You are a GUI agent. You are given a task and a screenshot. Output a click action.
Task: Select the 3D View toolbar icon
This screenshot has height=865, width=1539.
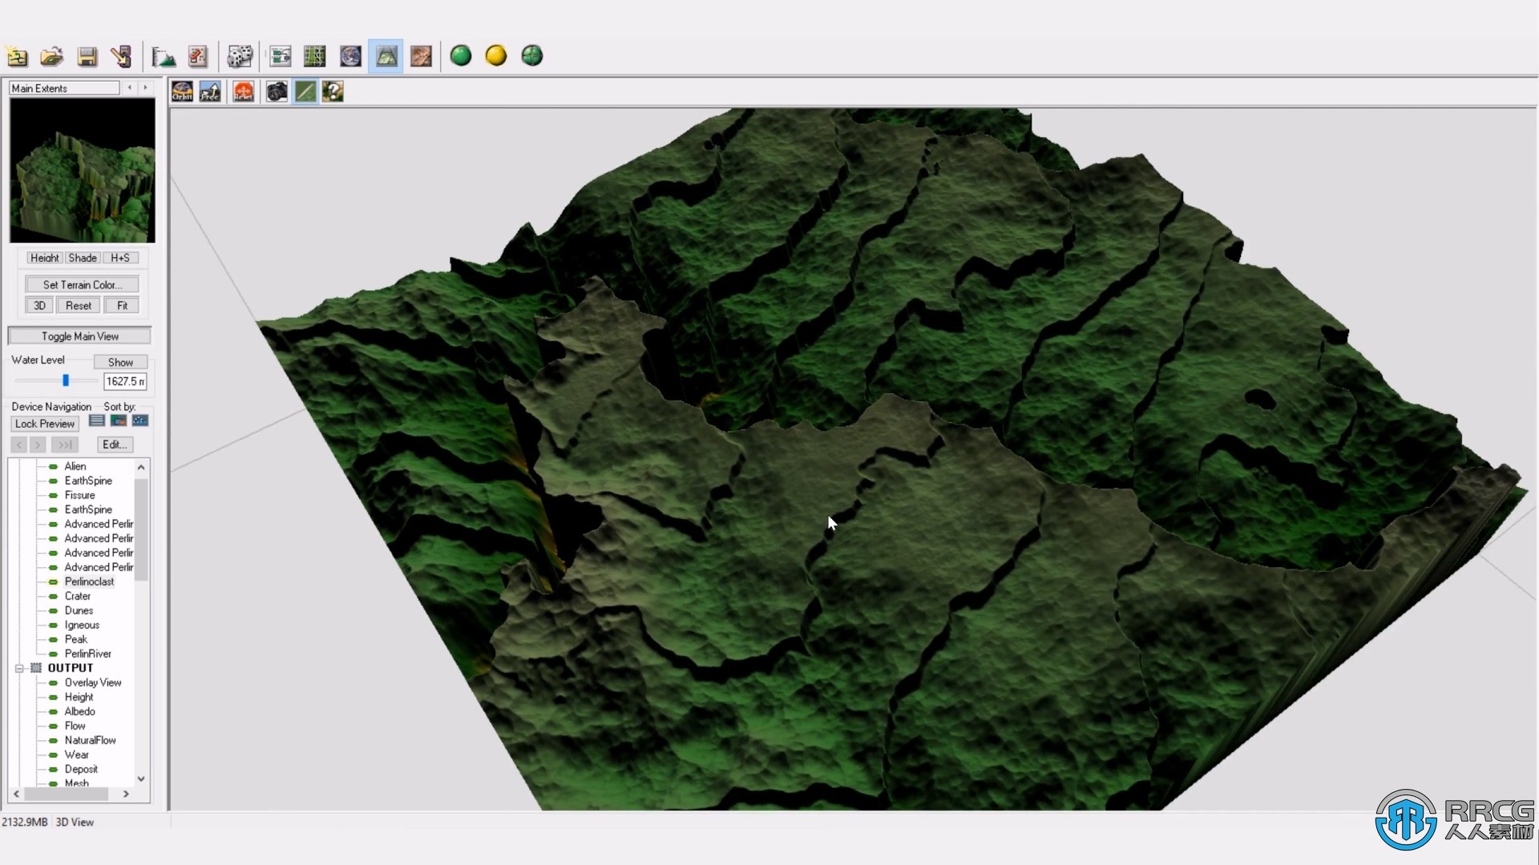386,56
